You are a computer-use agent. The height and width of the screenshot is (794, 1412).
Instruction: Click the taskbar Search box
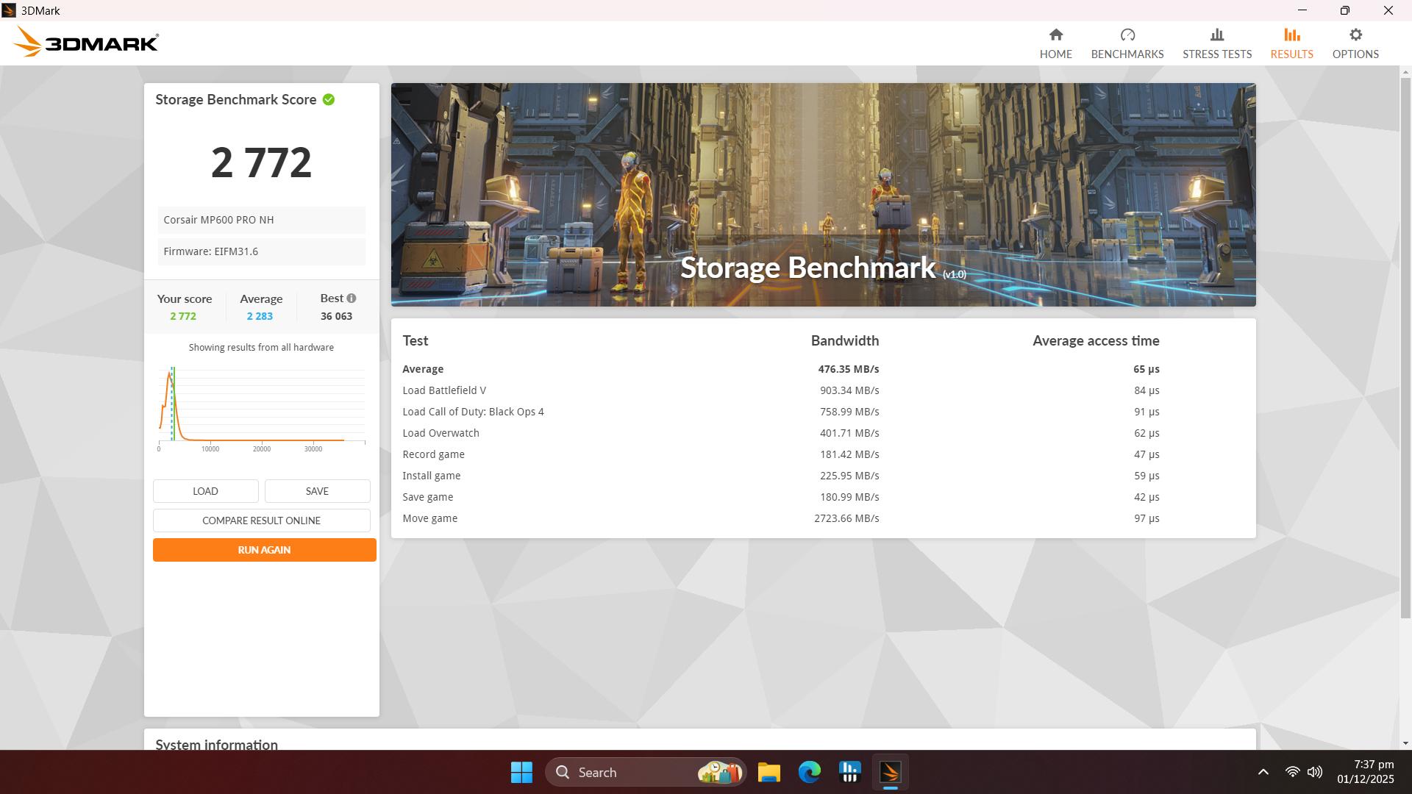click(x=646, y=772)
